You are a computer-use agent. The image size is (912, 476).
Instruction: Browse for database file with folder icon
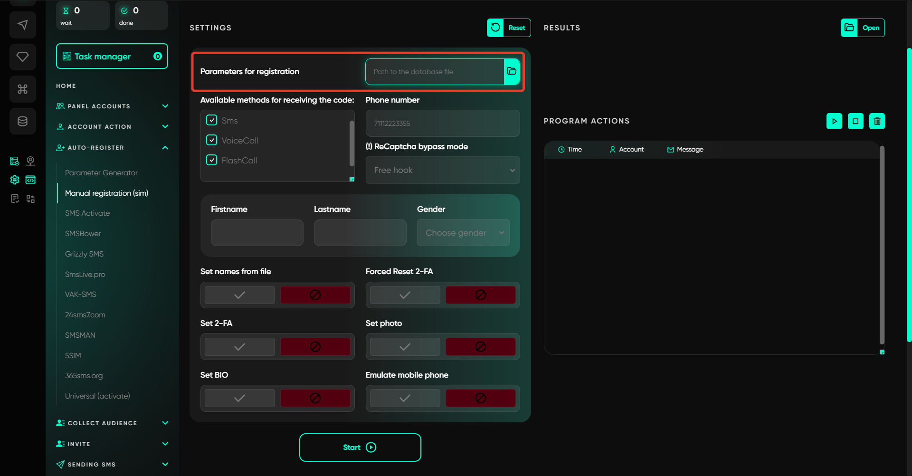pyautogui.click(x=512, y=72)
